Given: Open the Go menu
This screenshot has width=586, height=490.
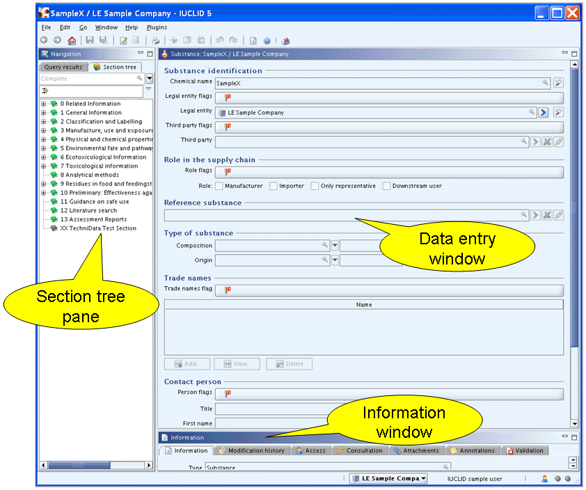Looking at the screenshot, I should 83,27.
